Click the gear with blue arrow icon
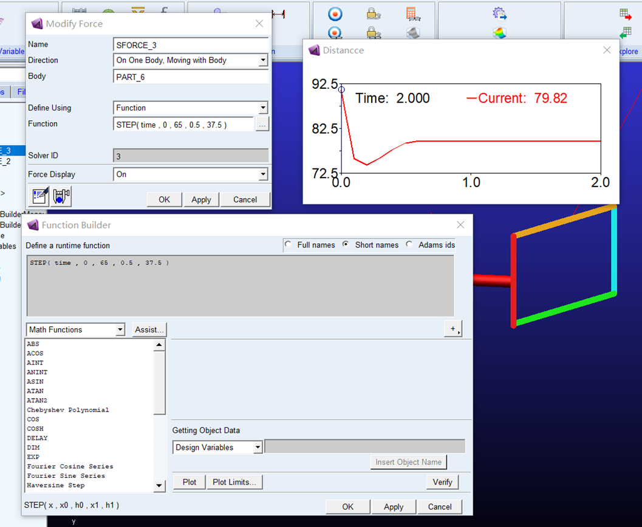The image size is (642, 527). pos(499,13)
